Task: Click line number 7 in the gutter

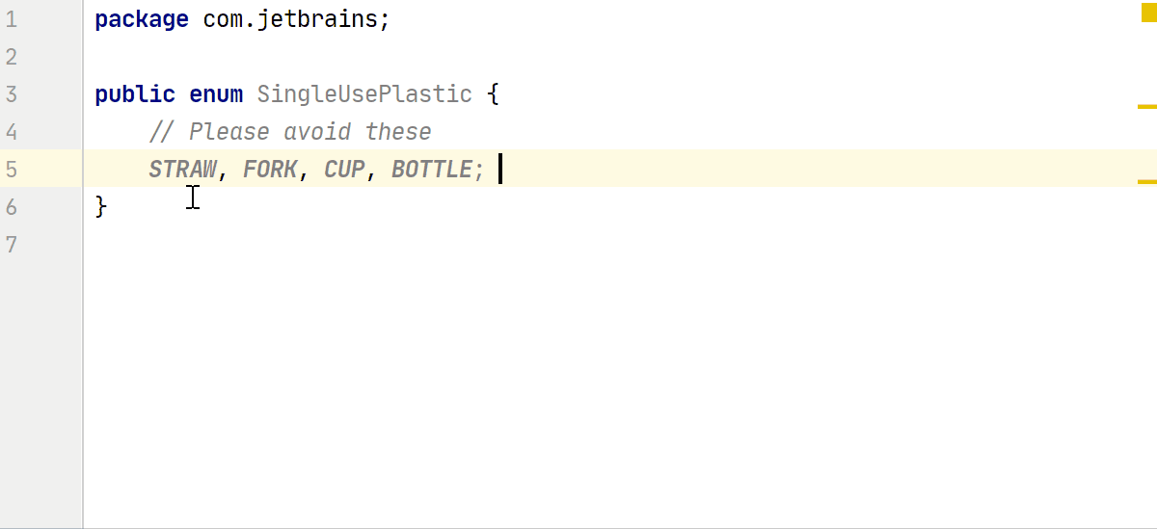Action: point(11,245)
